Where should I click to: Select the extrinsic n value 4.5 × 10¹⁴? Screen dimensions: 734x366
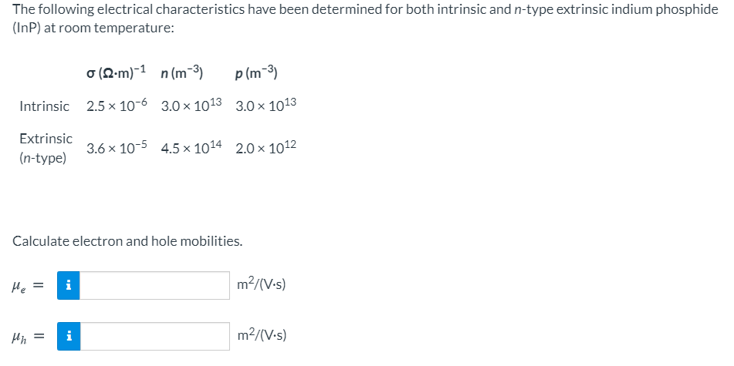(x=192, y=148)
